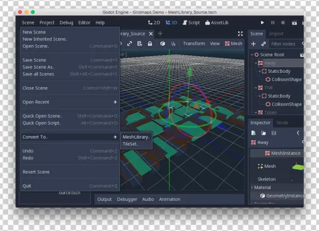Choose Quick Open Scene
The height and width of the screenshot is (231, 319).
click(70, 116)
